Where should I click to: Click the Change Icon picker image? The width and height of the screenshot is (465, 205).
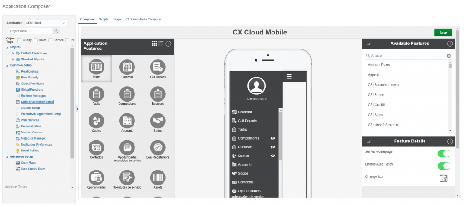443,178
